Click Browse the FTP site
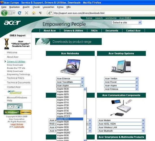 [16, 68]
